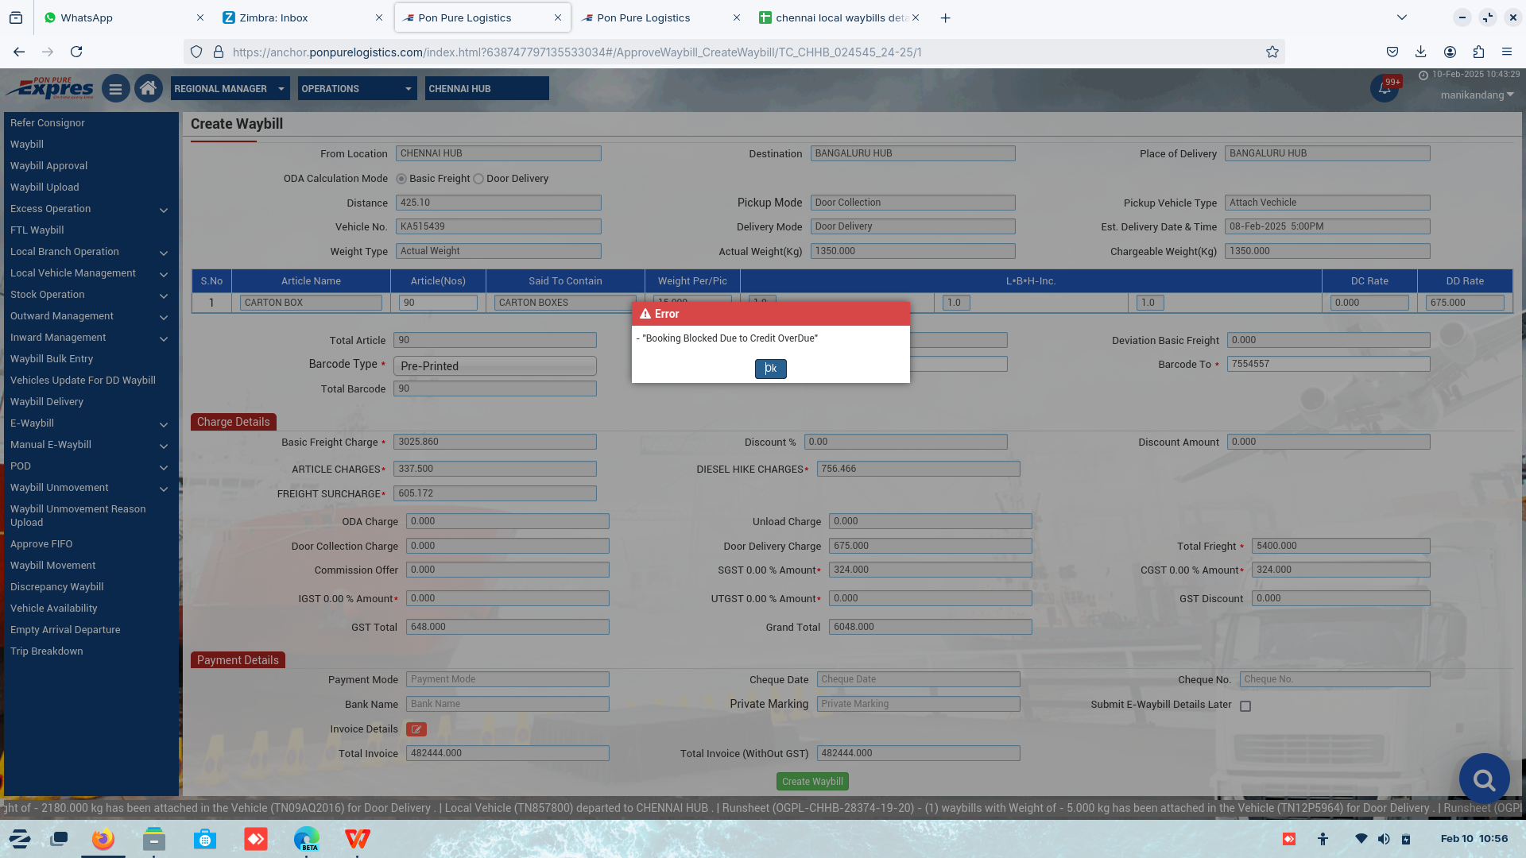
Task: Click the Private Marking input field
Action: [918, 704]
